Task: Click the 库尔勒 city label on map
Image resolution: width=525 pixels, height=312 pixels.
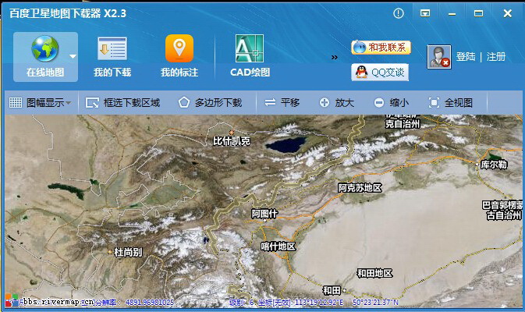Action: pos(494,165)
